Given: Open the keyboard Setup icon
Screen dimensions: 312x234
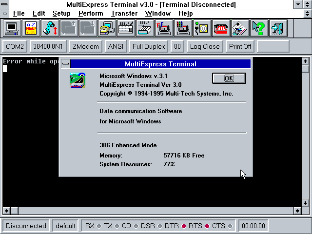Looking at the screenshot, I should [x=126, y=28].
